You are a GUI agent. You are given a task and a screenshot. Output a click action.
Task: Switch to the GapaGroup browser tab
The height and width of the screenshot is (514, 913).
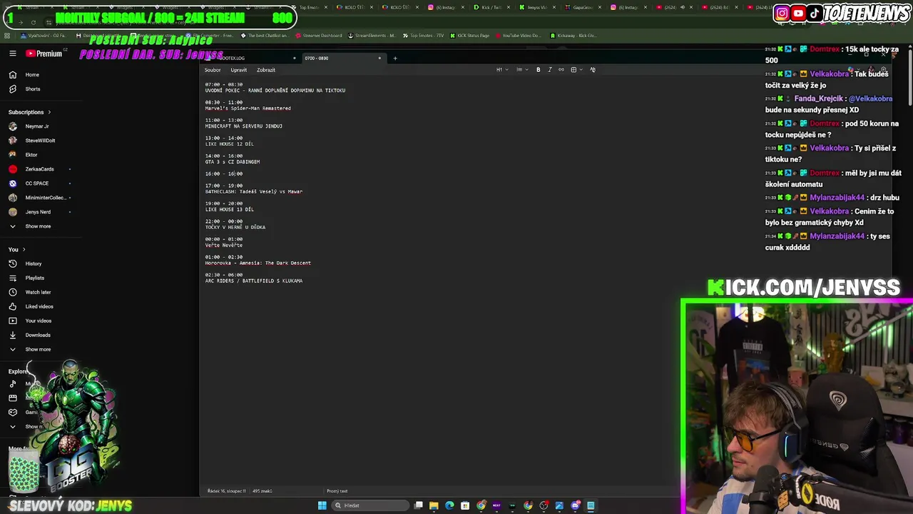pyautogui.click(x=583, y=7)
